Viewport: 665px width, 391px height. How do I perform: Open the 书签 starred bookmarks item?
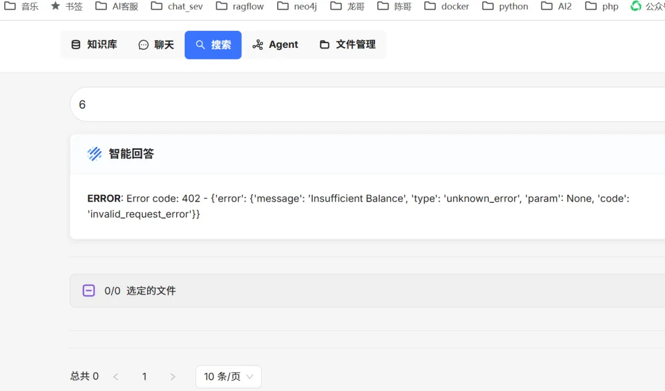pyautogui.click(x=66, y=6)
